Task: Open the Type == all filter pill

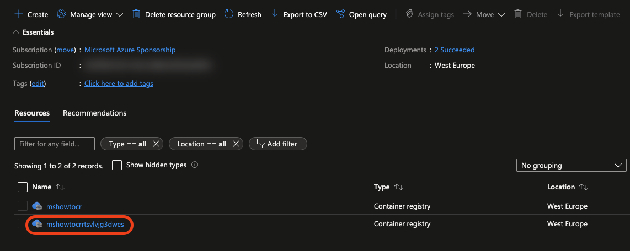Action: coord(128,144)
